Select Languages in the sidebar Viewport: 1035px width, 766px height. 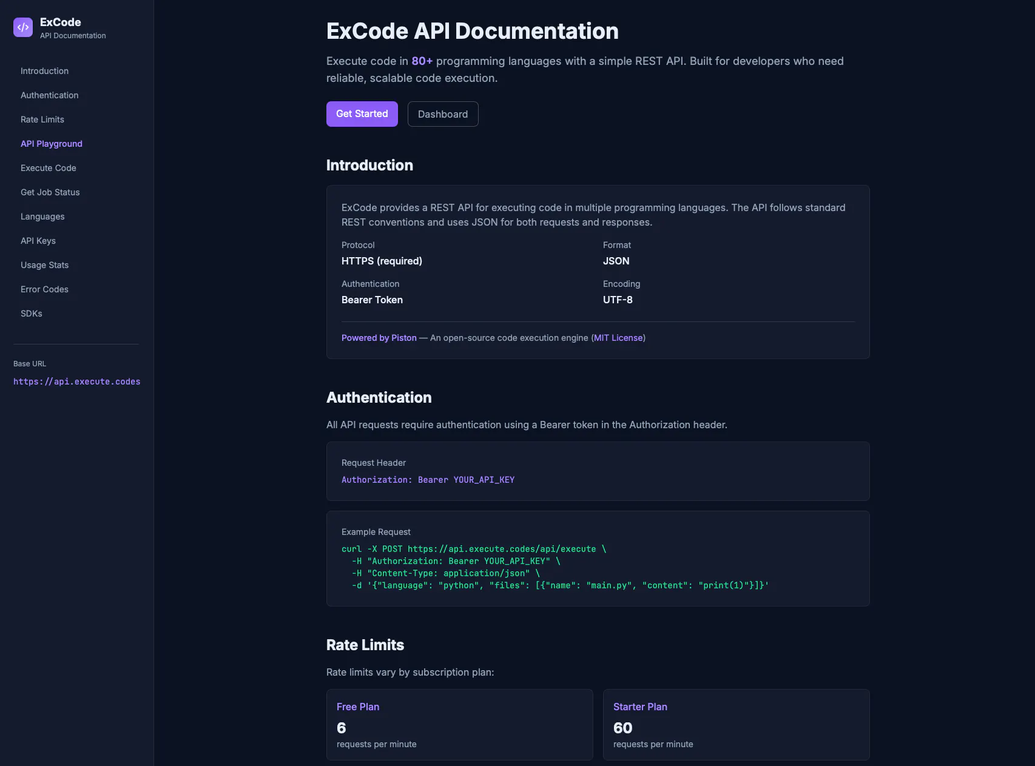(42, 217)
